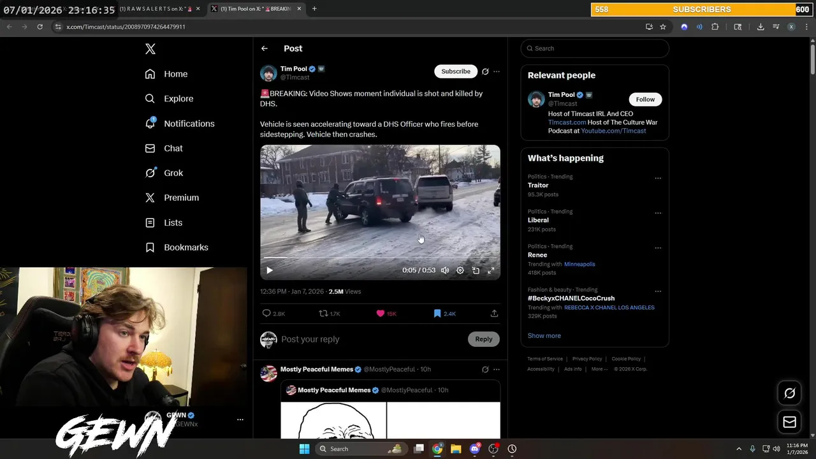Open File Explorer from the taskbar
The width and height of the screenshot is (816, 459).
[456, 449]
